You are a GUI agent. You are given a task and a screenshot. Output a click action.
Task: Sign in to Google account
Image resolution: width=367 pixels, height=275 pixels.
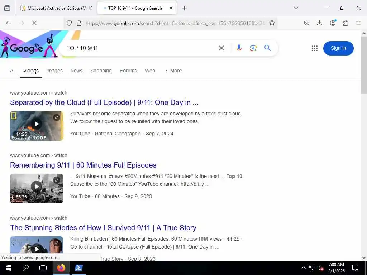[338, 48]
